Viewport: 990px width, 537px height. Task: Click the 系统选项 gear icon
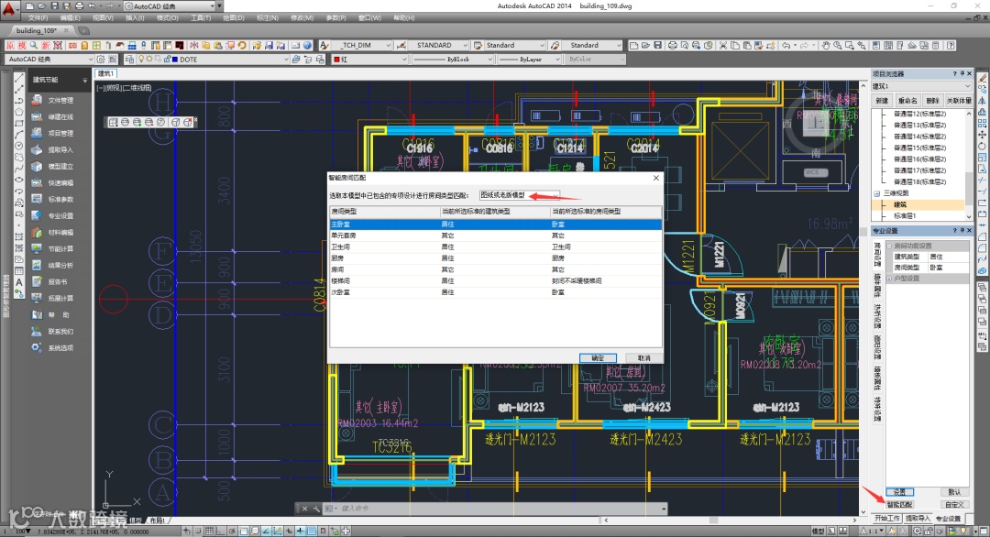pyautogui.click(x=36, y=348)
